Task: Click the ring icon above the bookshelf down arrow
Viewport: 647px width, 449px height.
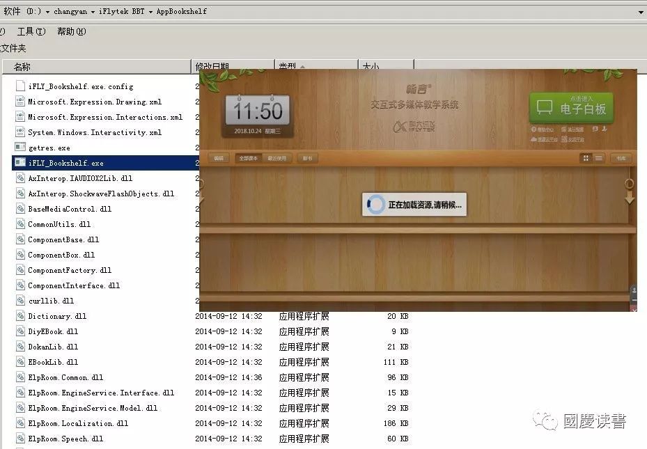Action: tap(630, 184)
